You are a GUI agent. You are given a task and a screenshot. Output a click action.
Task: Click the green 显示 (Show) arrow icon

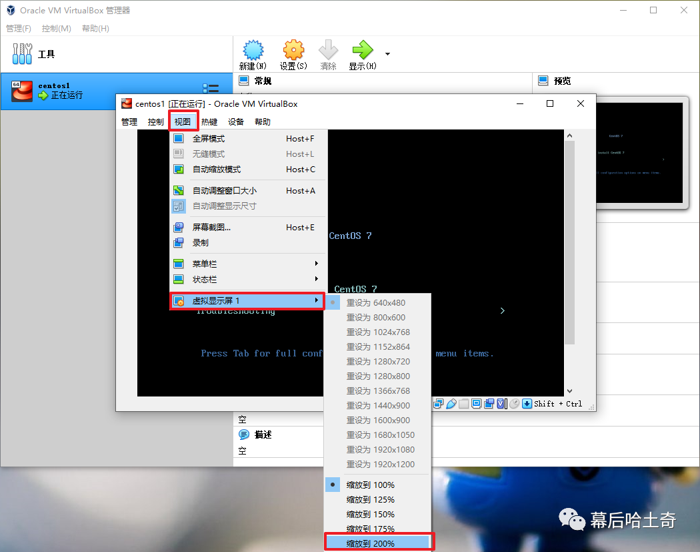coord(362,52)
